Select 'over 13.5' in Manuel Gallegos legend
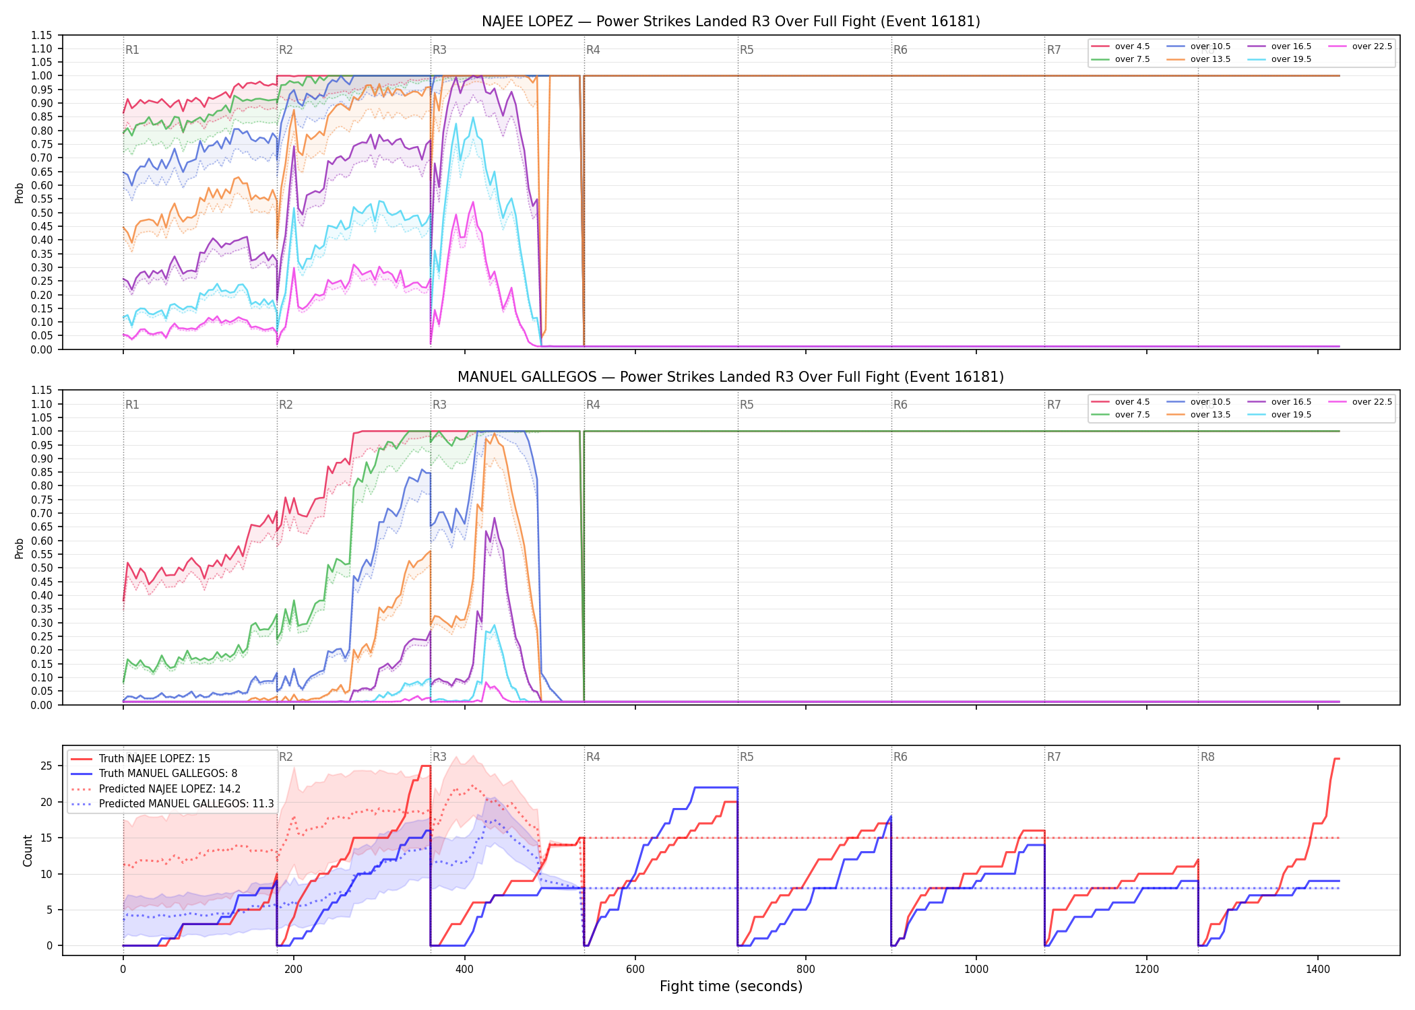The width and height of the screenshot is (1415, 1010). click(1199, 415)
